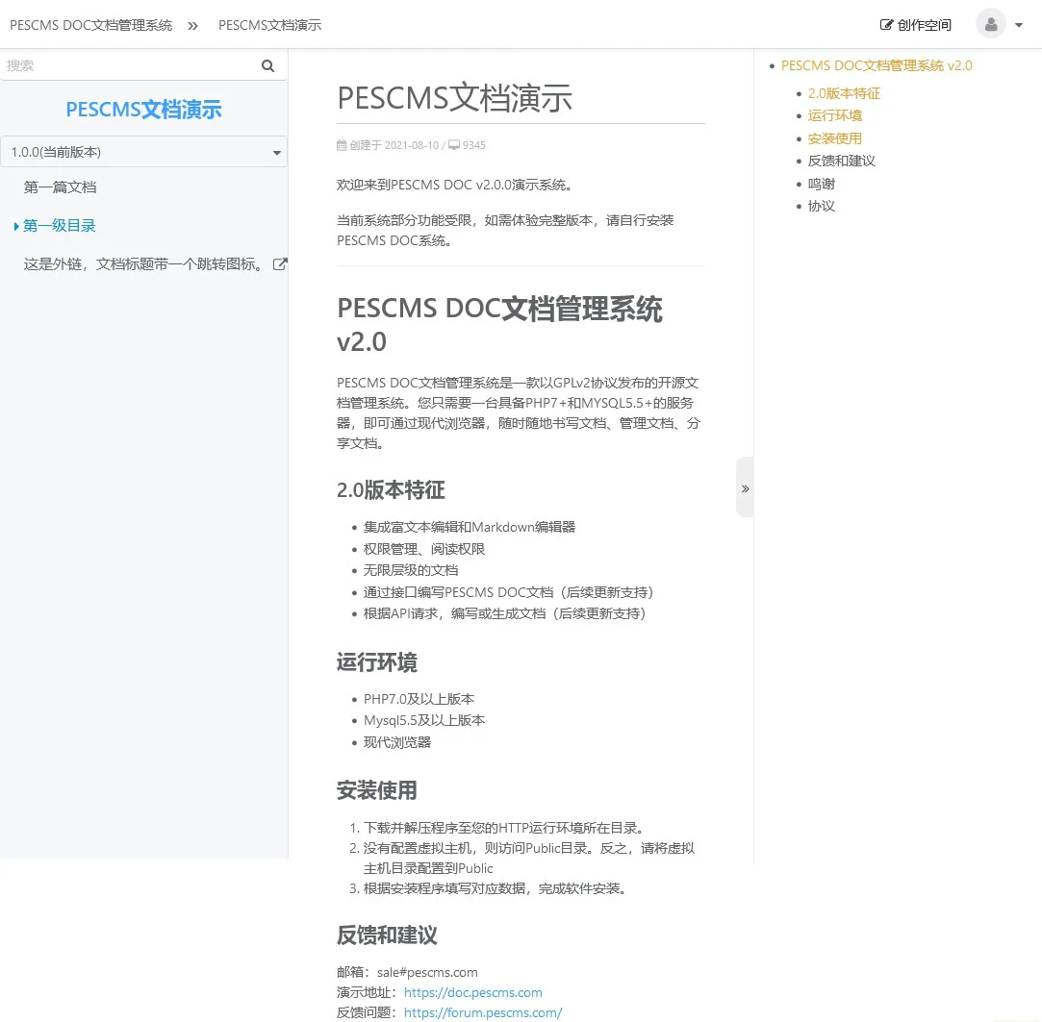Click the PHP7.0及以上版本 list item
Image resolution: width=1042 pixels, height=1022 pixels.
click(419, 699)
